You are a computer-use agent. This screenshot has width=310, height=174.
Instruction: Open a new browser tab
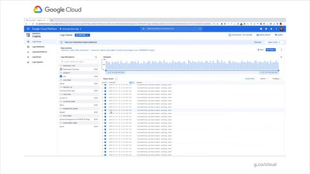tap(52, 20)
